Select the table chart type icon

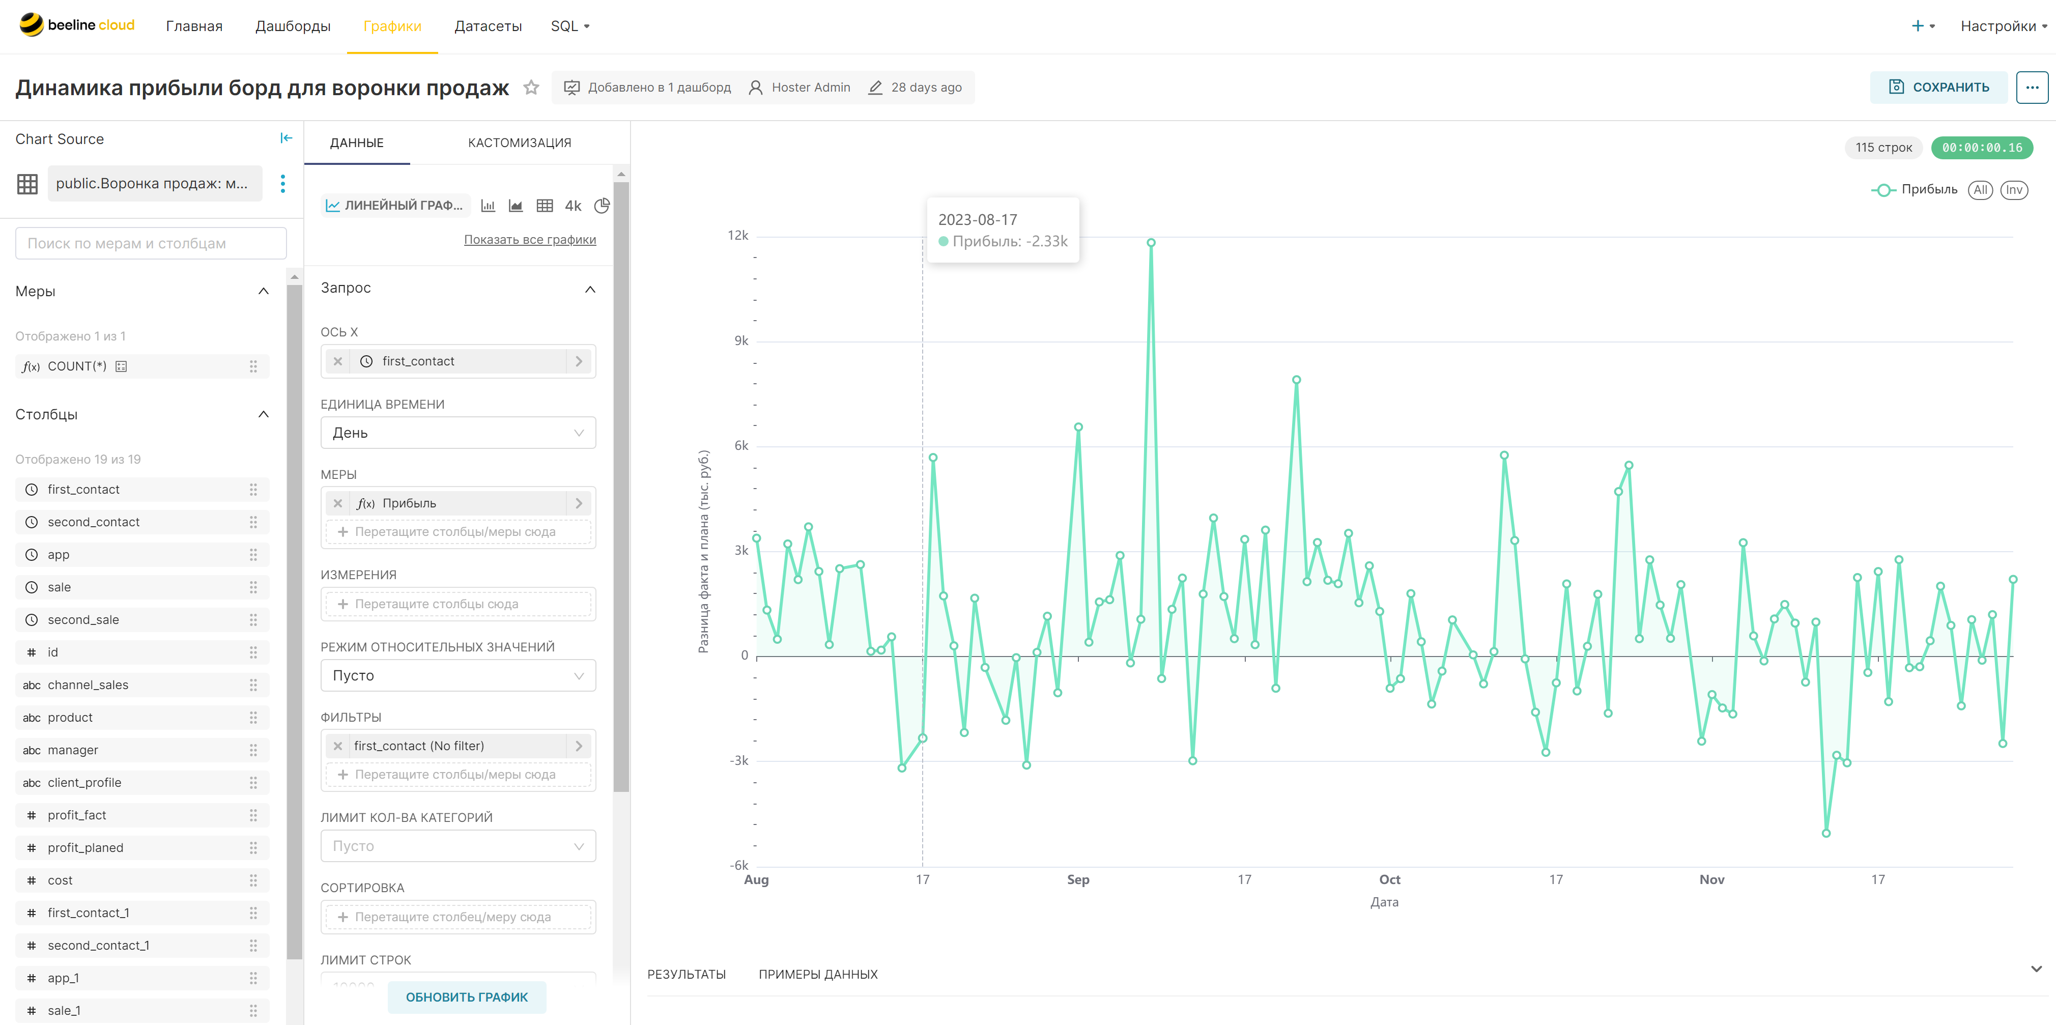[x=545, y=205]
